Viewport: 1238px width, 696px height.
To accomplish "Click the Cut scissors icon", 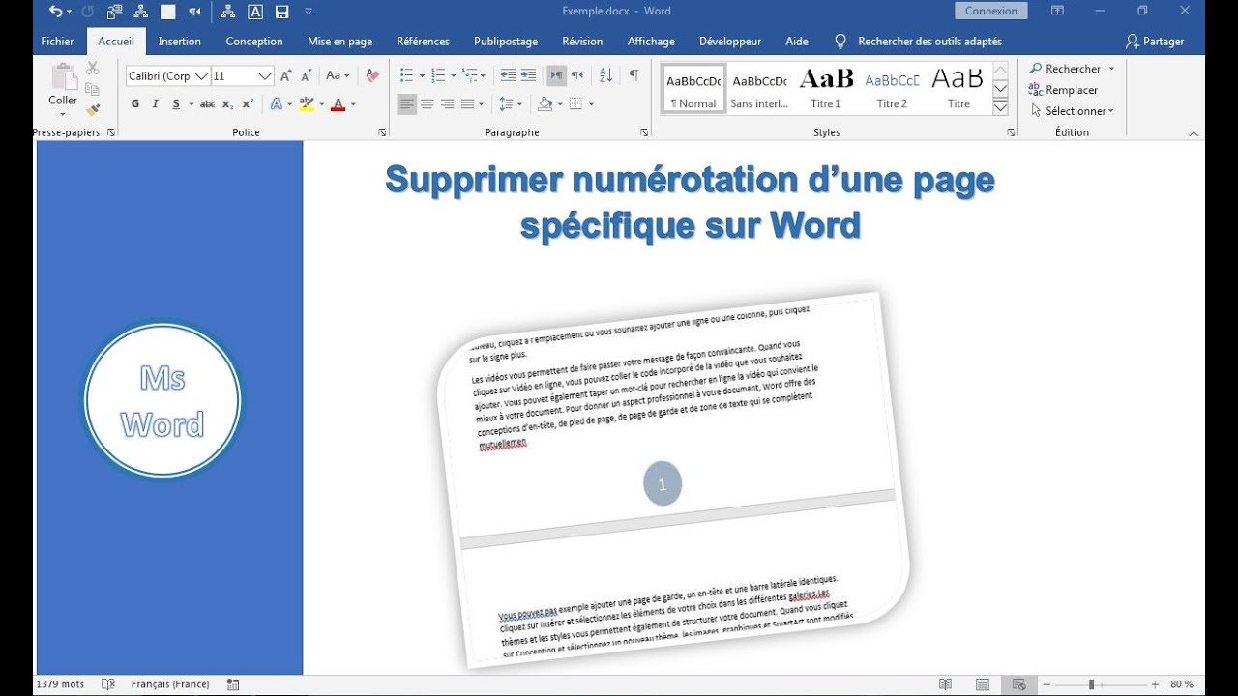I will pos(93,68).
